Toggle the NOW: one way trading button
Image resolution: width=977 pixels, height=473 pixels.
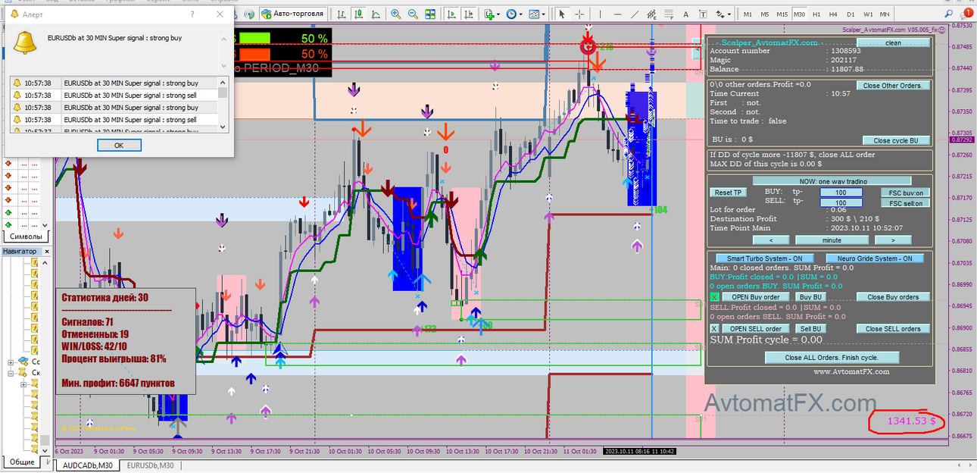(833, 181)
